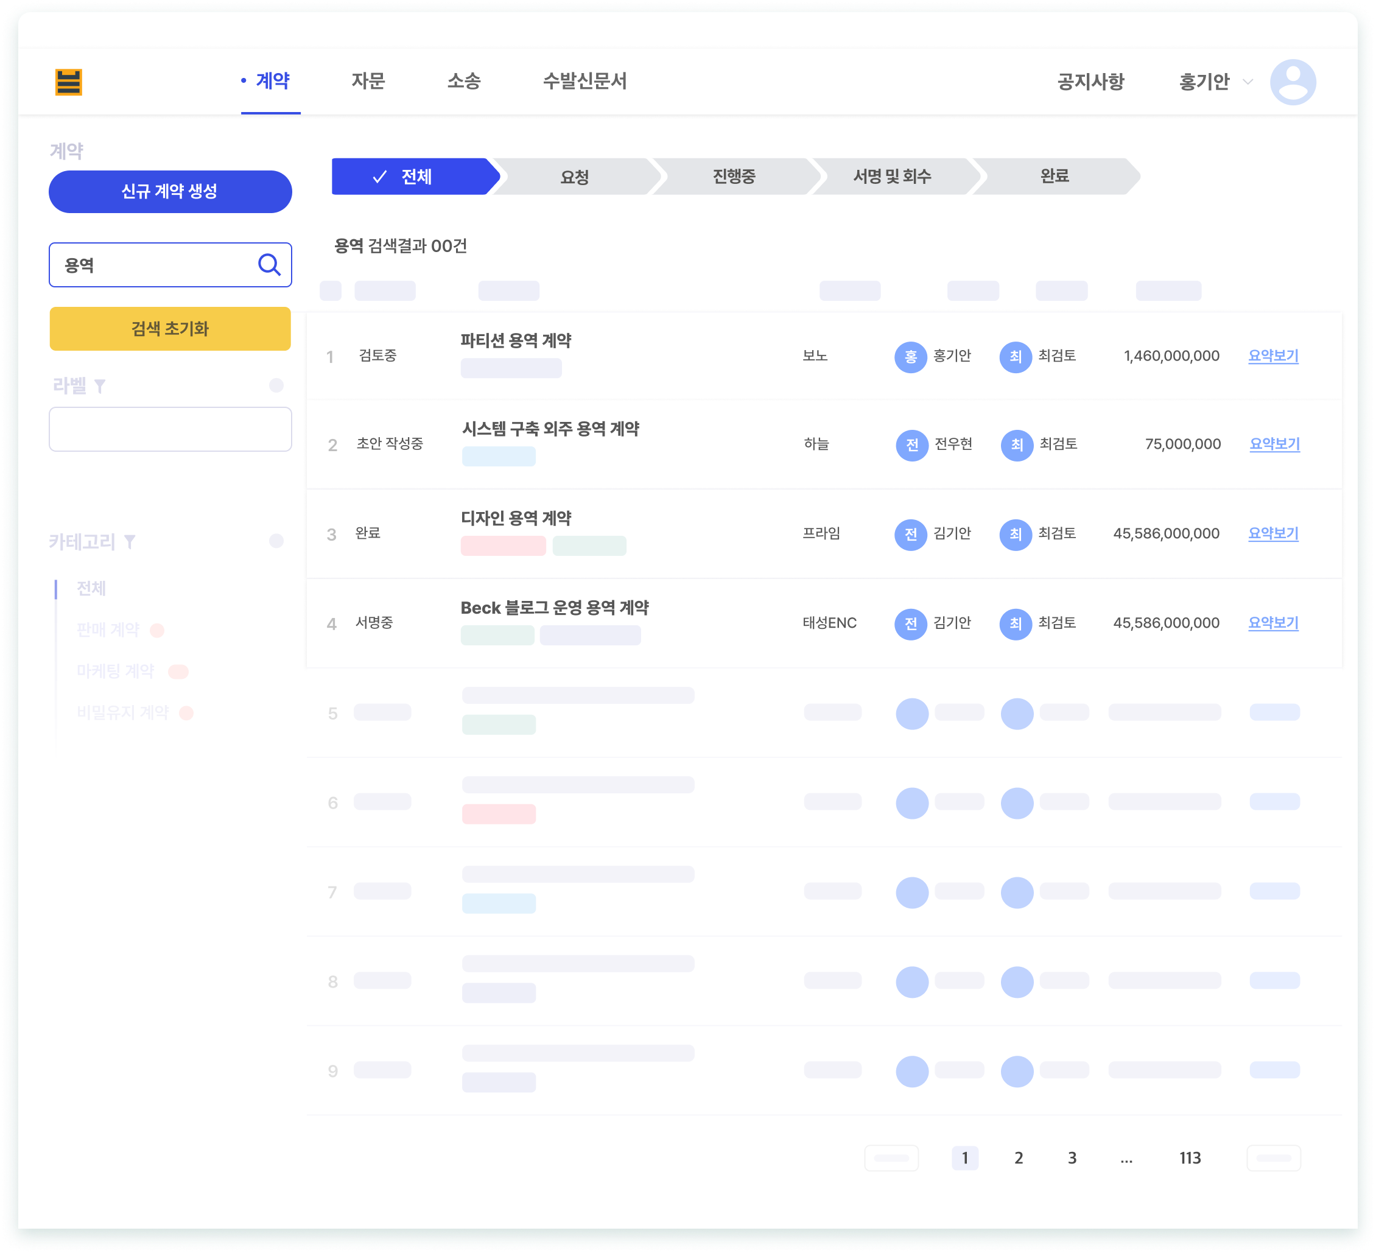The width and height of the screenshot is (1376, 1253).
Task: Click the 프라임 company cell
Action: (x=821, y=534)
